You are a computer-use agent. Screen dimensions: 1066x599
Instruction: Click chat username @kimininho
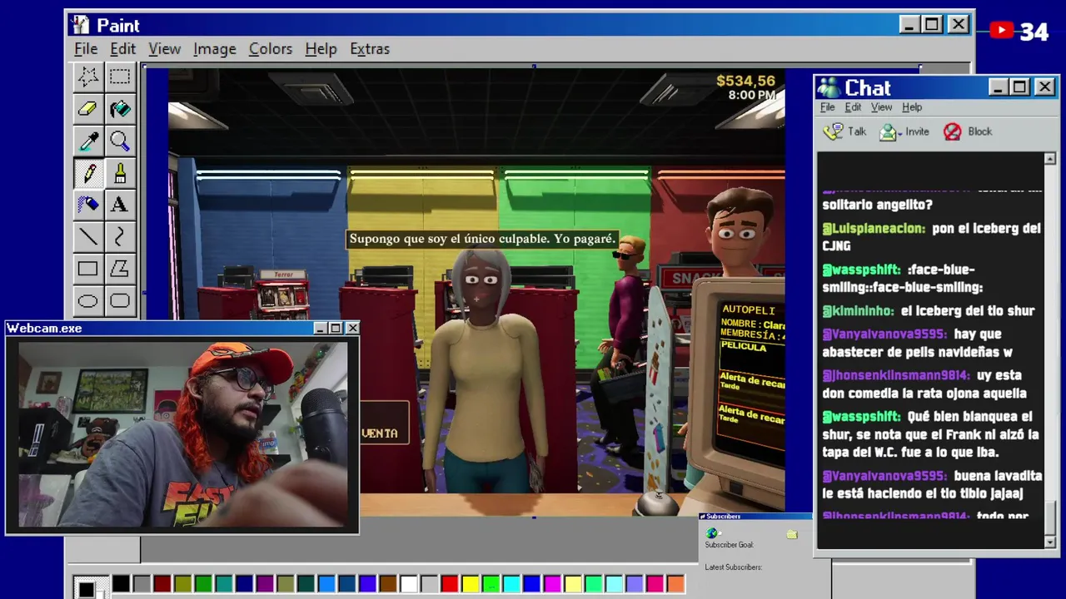tap(858, 311)
